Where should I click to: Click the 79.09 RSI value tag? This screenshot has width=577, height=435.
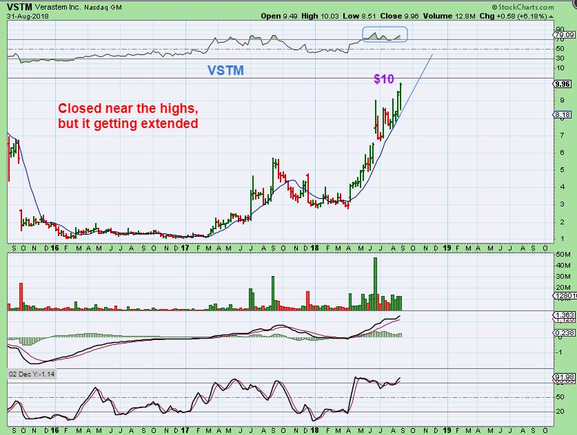coord(565,35)
